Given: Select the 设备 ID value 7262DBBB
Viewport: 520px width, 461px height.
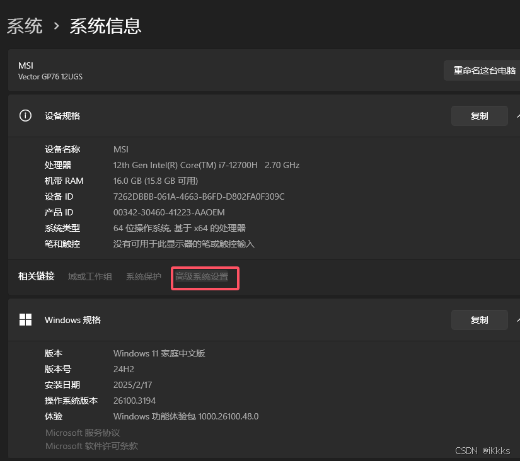Looking at the screenshot, I should [199, 196].
